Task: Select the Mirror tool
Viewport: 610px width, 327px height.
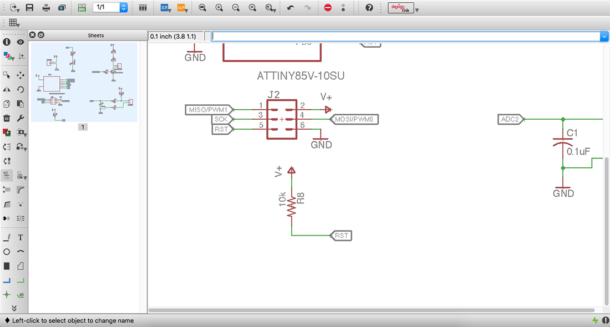Action: click(7, 89)
